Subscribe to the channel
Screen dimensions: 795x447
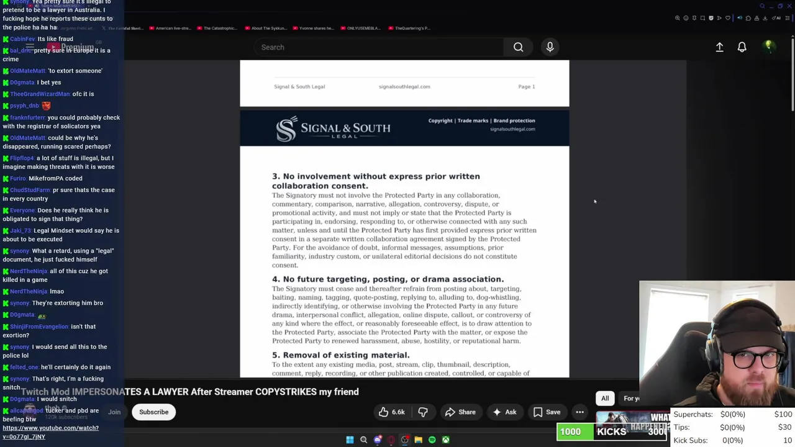pos(153,412)
